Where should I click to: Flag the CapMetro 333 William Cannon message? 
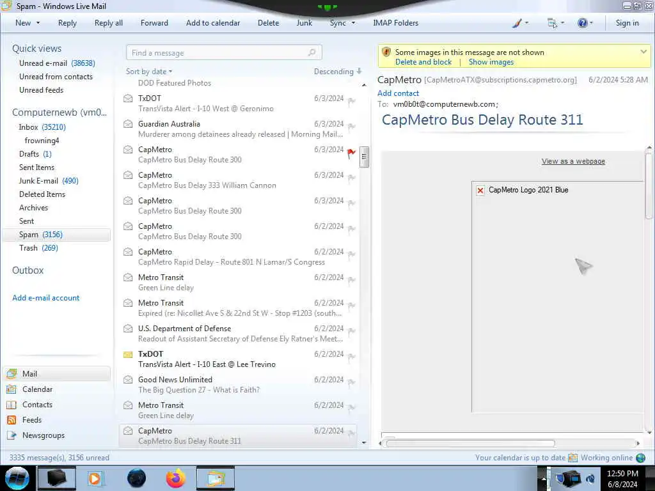[351, 178]
